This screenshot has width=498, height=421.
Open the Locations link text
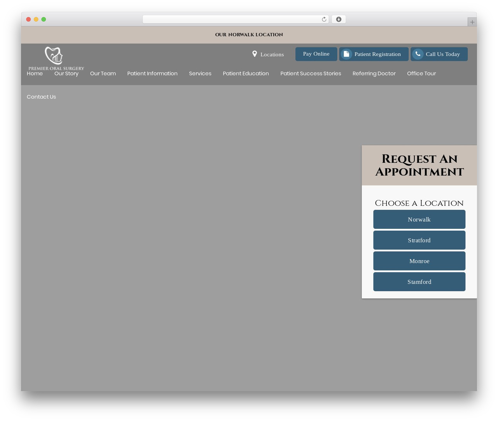pyautogui.click(x=272, y=54)
